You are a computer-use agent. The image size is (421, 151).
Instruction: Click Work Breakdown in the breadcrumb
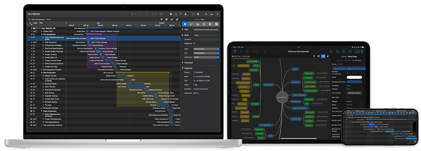[38, 20]
